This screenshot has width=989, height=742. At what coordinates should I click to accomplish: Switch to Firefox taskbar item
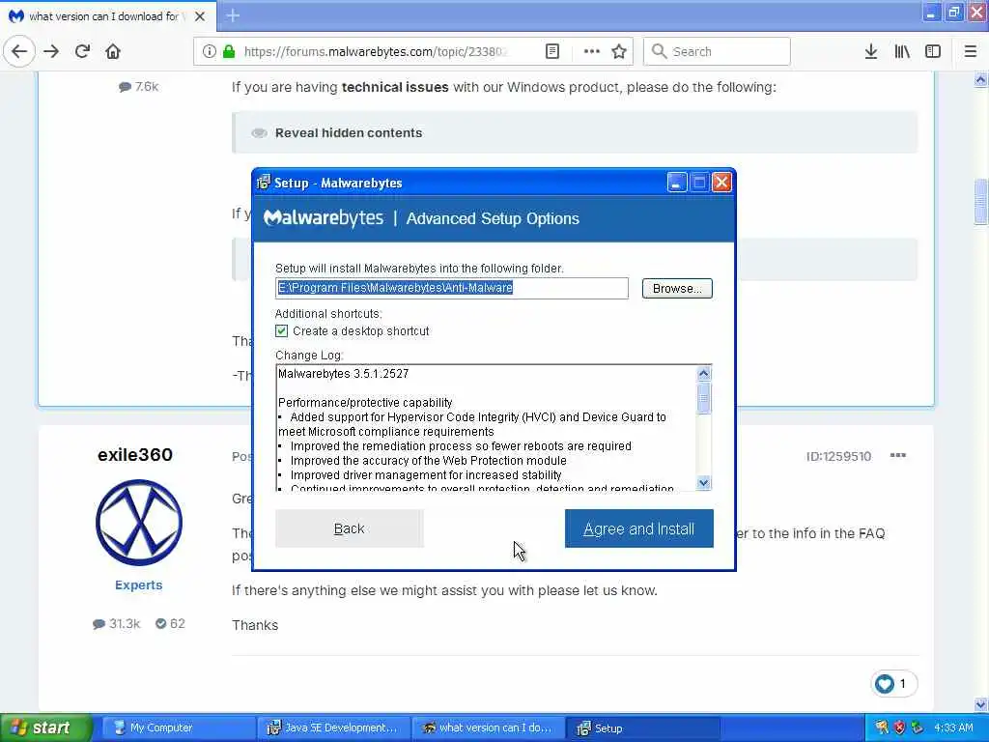point(488,728)
